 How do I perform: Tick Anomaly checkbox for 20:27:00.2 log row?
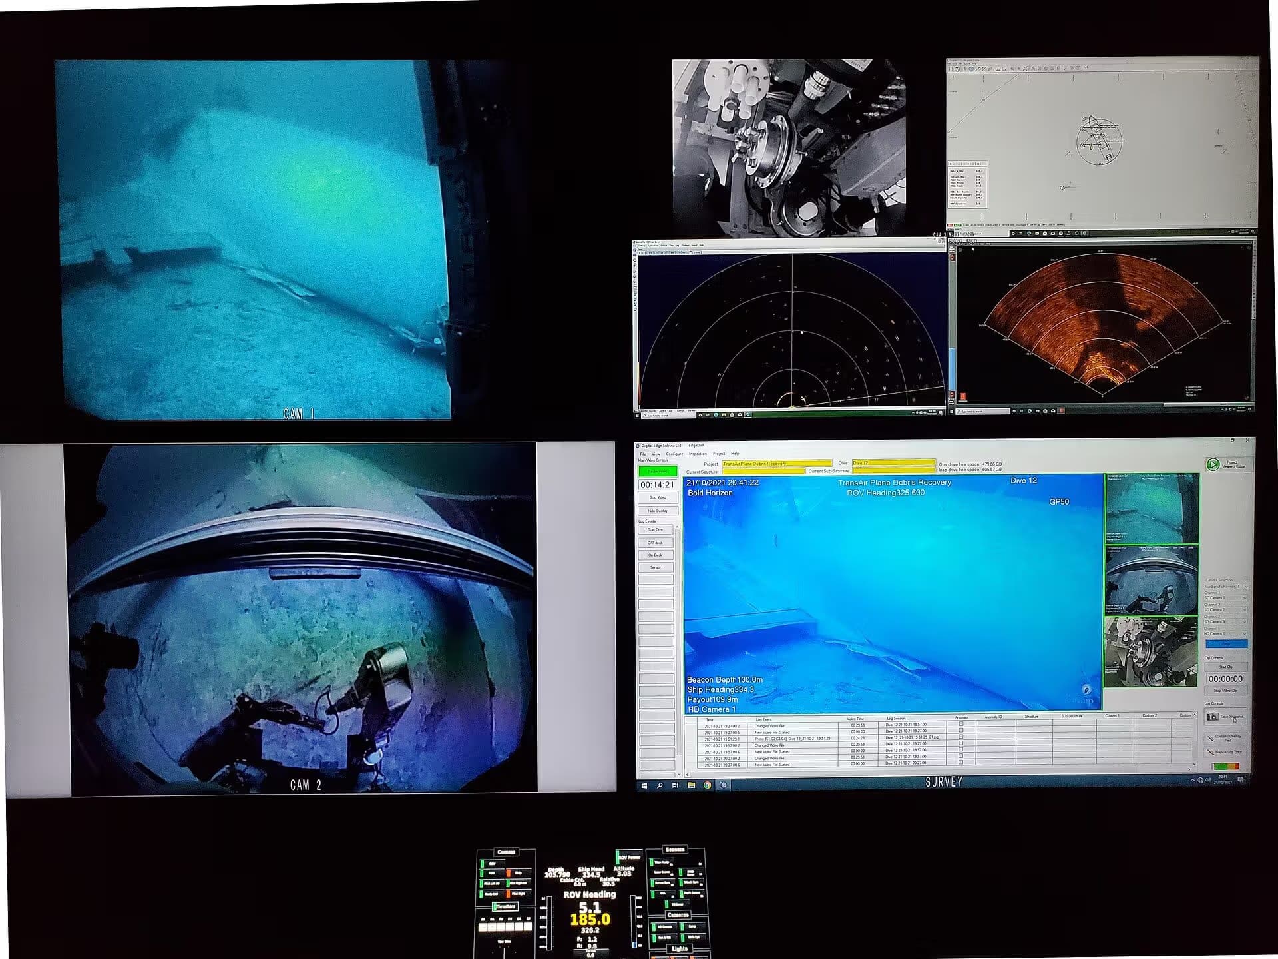tap(960, 756)
